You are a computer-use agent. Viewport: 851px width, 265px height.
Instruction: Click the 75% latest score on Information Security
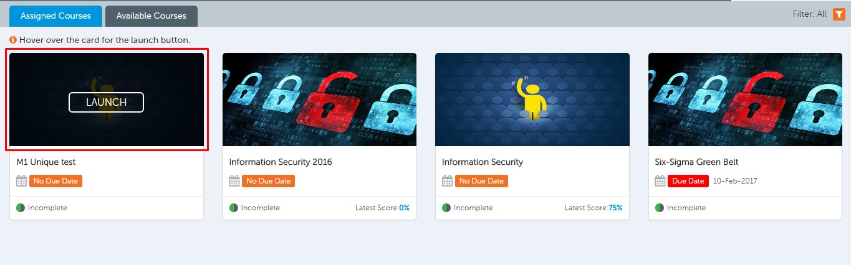point(615,208)
